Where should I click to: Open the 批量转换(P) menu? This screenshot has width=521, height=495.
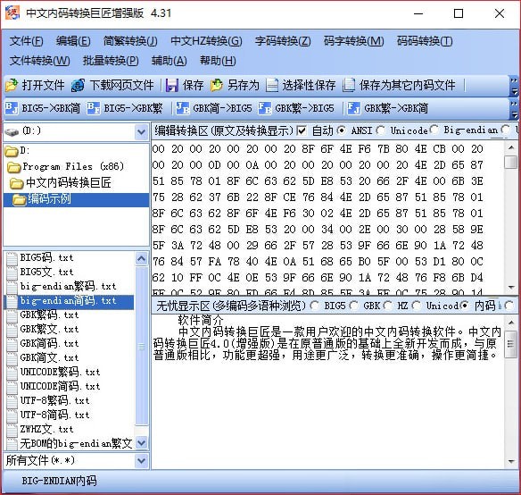pyautogui.click(x=111, y=61)
